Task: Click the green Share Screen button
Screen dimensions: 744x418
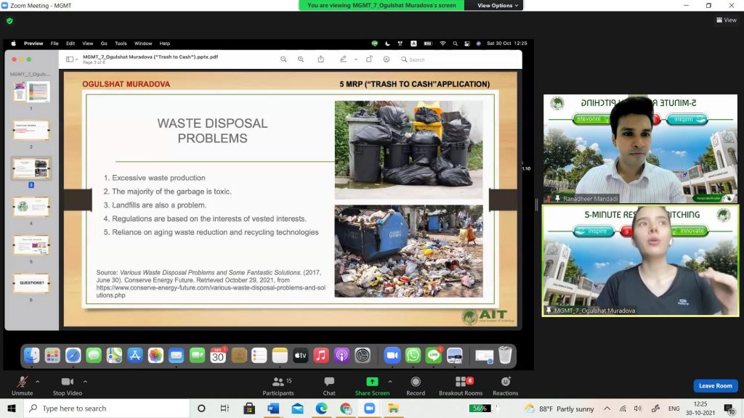Action: (372, 386)
